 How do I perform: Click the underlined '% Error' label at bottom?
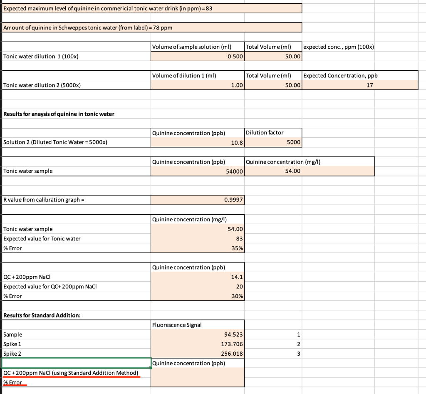pos(12,382)
